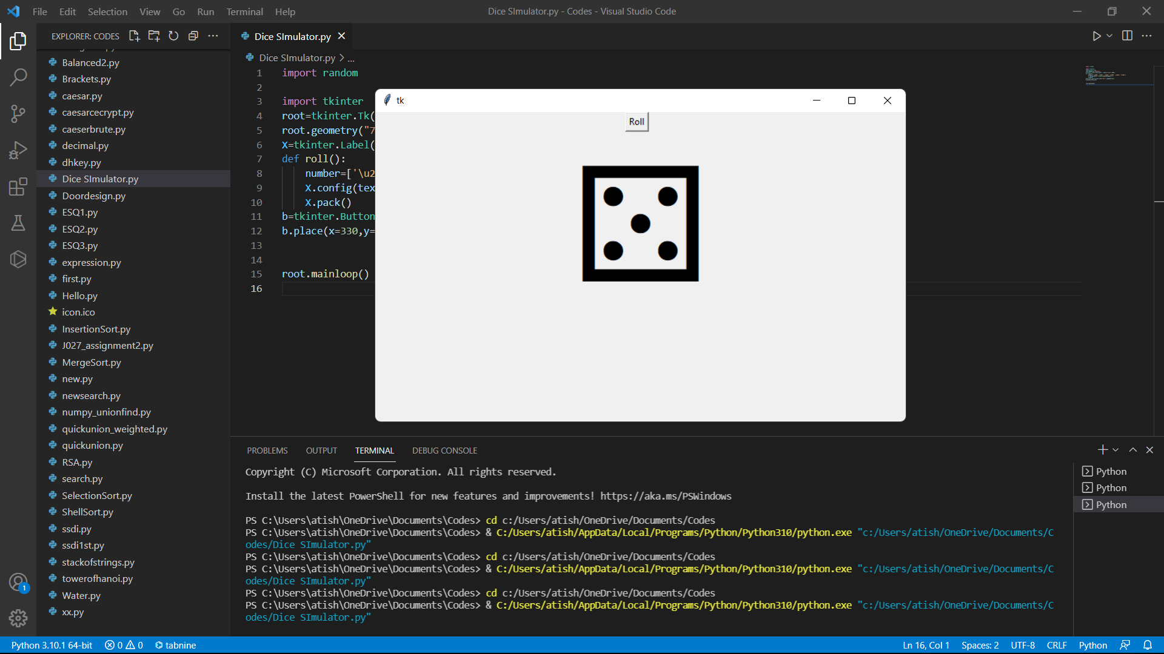The width and height of the screenshot is (1164, 654).
Task: Toggle the notifications bell in status bar
Action: coord(1148,645)
